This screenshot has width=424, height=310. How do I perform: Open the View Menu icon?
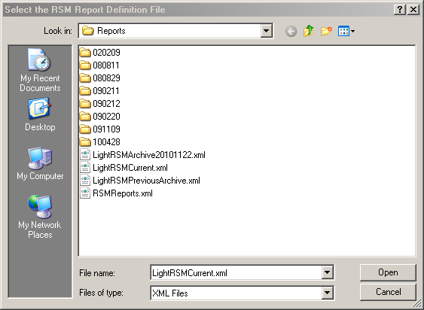click(x=346, y=31)
